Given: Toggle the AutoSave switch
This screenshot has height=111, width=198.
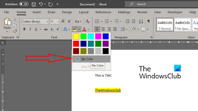Looking at the screenshot, I should click(24, 4).
